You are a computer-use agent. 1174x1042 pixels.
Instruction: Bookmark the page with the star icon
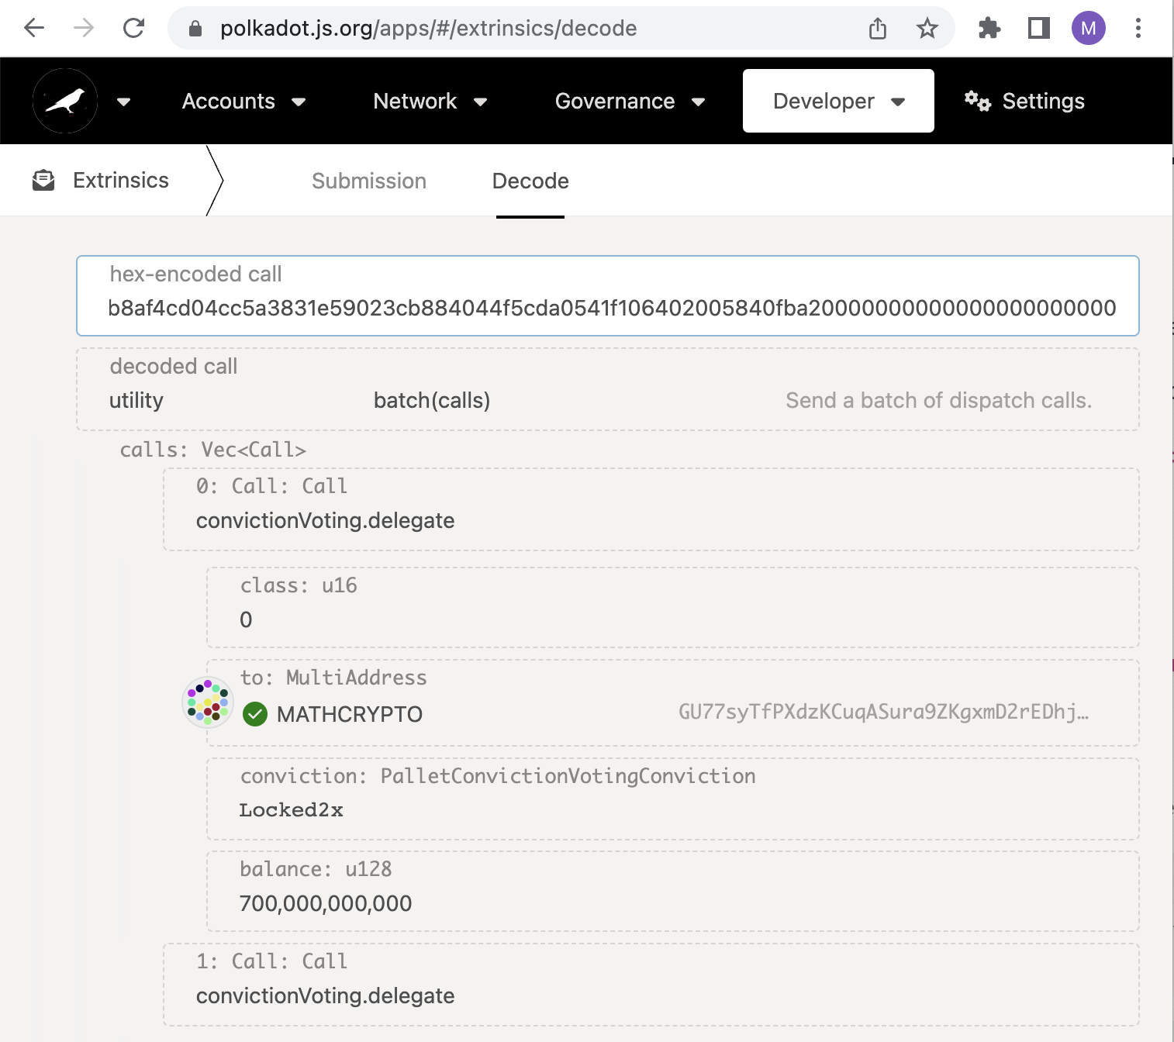pos(927,28)
